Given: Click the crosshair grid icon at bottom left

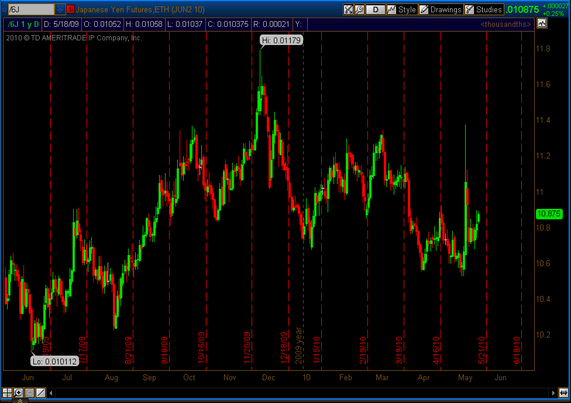Looking at the screenshot, I should (7, 393).
